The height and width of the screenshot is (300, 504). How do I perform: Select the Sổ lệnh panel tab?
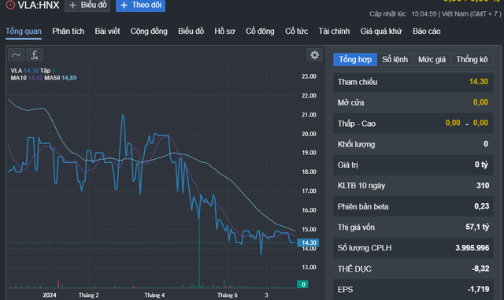pos(395,60)
